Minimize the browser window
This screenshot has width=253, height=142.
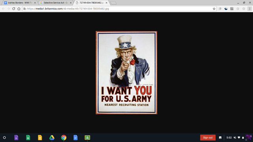pos(238,3)
